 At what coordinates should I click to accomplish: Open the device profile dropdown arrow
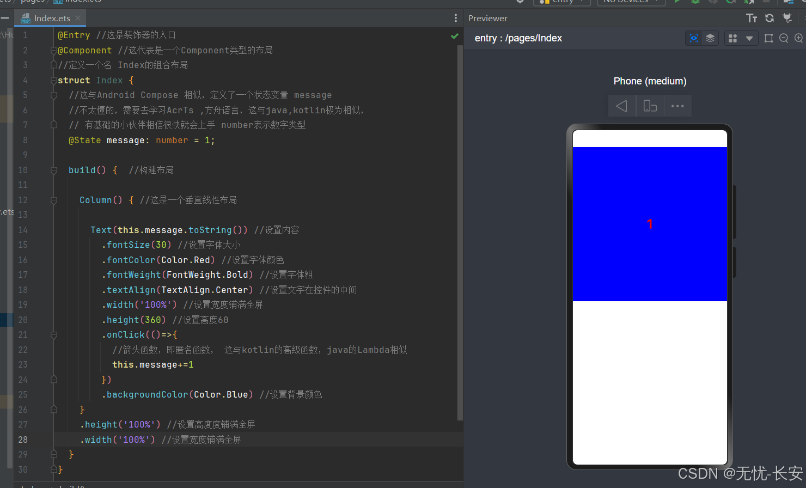point(749,38)
